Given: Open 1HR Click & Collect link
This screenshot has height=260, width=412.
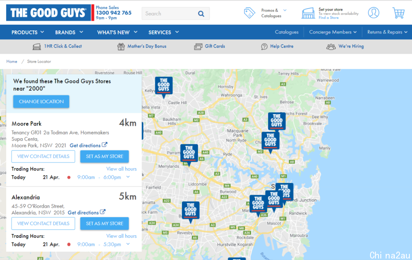Looking at the screenshot, I should pyautogui.click(x=63, y=46).
